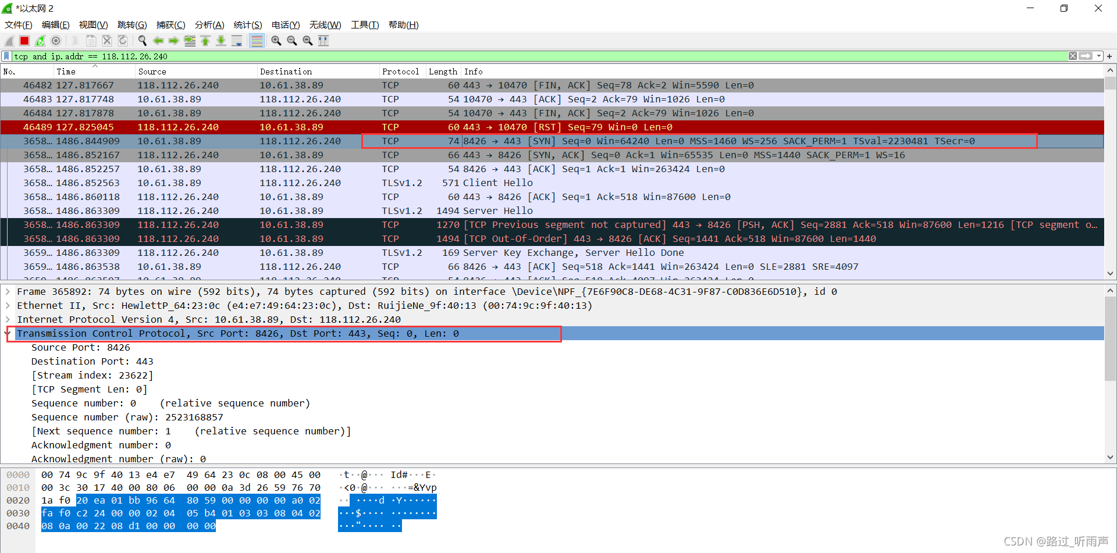The width and height of the screenshot is (1117, 553).
Task: Open capture options gear icon
Action: (x=56, y=41)
